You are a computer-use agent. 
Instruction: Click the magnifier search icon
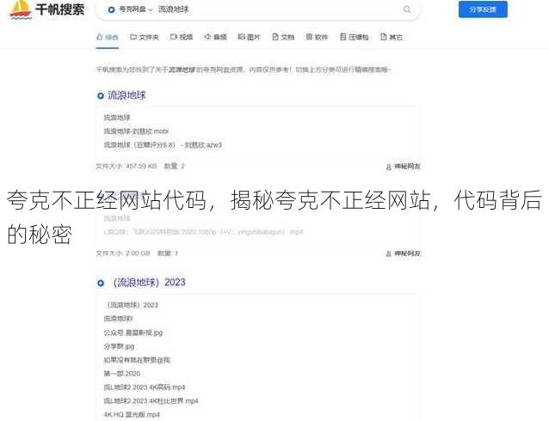click(x=407, y=9)
